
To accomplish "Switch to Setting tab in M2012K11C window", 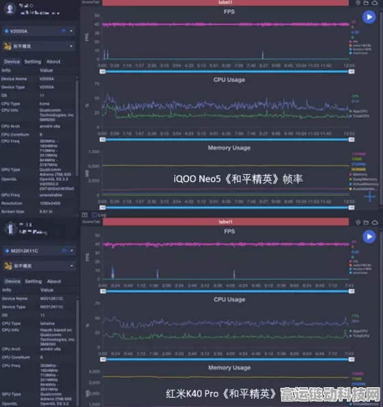I will click(33, 281).
